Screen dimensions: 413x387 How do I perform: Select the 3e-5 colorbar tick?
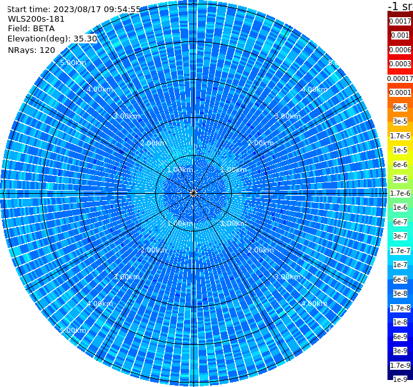(x=400, y=121)
